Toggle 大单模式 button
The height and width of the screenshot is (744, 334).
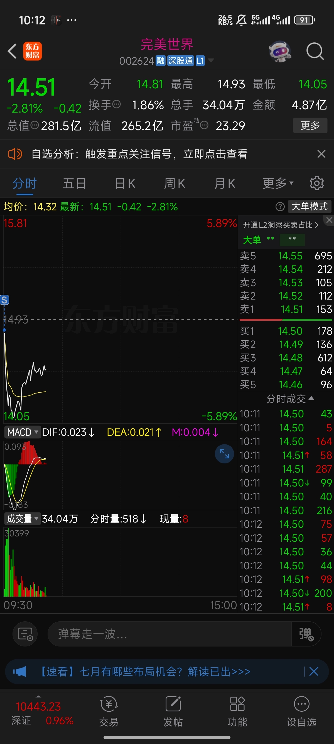[x=310, y=206]
